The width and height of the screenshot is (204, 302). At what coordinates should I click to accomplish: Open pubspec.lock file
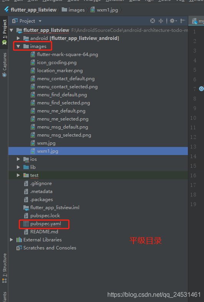coord(45,216)
